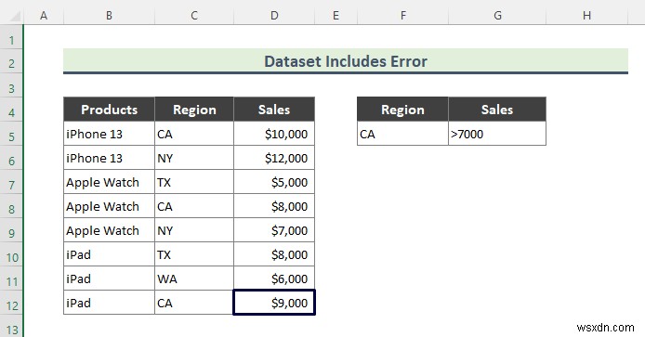The image size is (645, 337).
Task: Click the 'Dataset Includes Error' title cell
Action: pos(346,61)
